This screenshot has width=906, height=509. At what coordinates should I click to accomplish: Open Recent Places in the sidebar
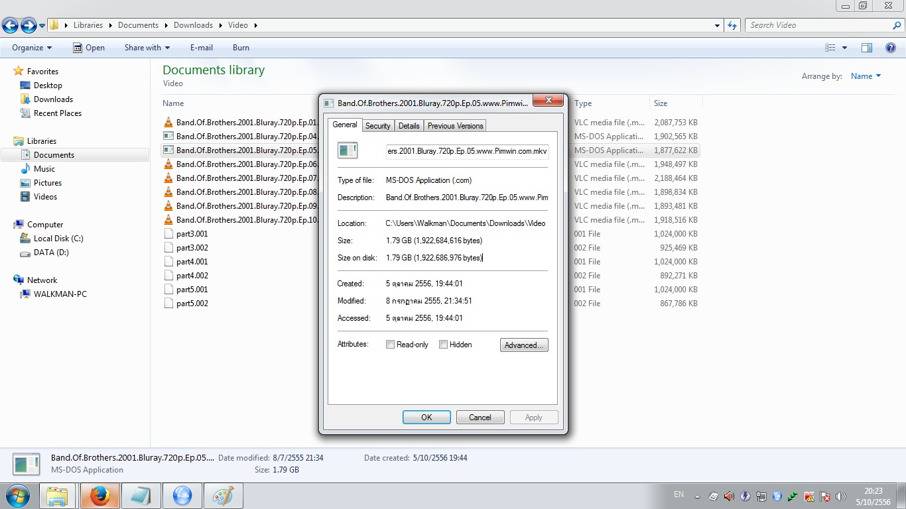point(58,113)
